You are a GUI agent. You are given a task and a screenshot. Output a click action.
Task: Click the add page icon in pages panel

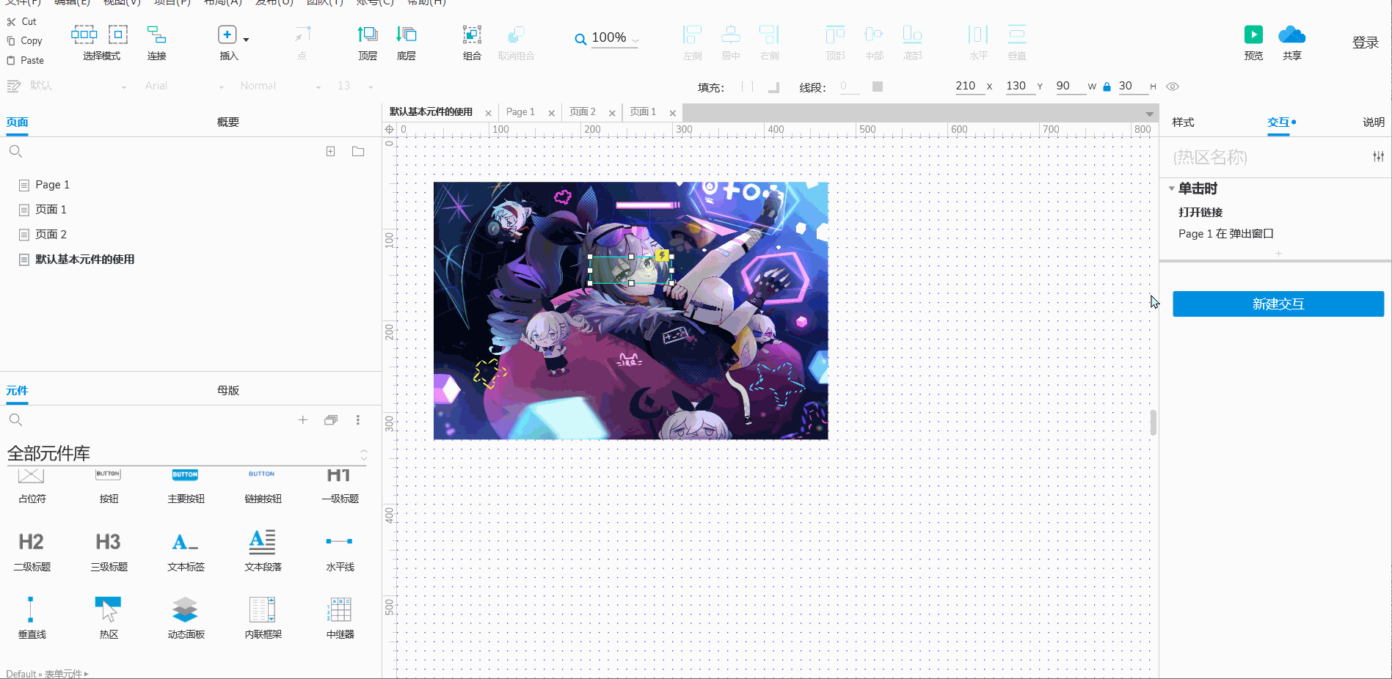[331, 151]
